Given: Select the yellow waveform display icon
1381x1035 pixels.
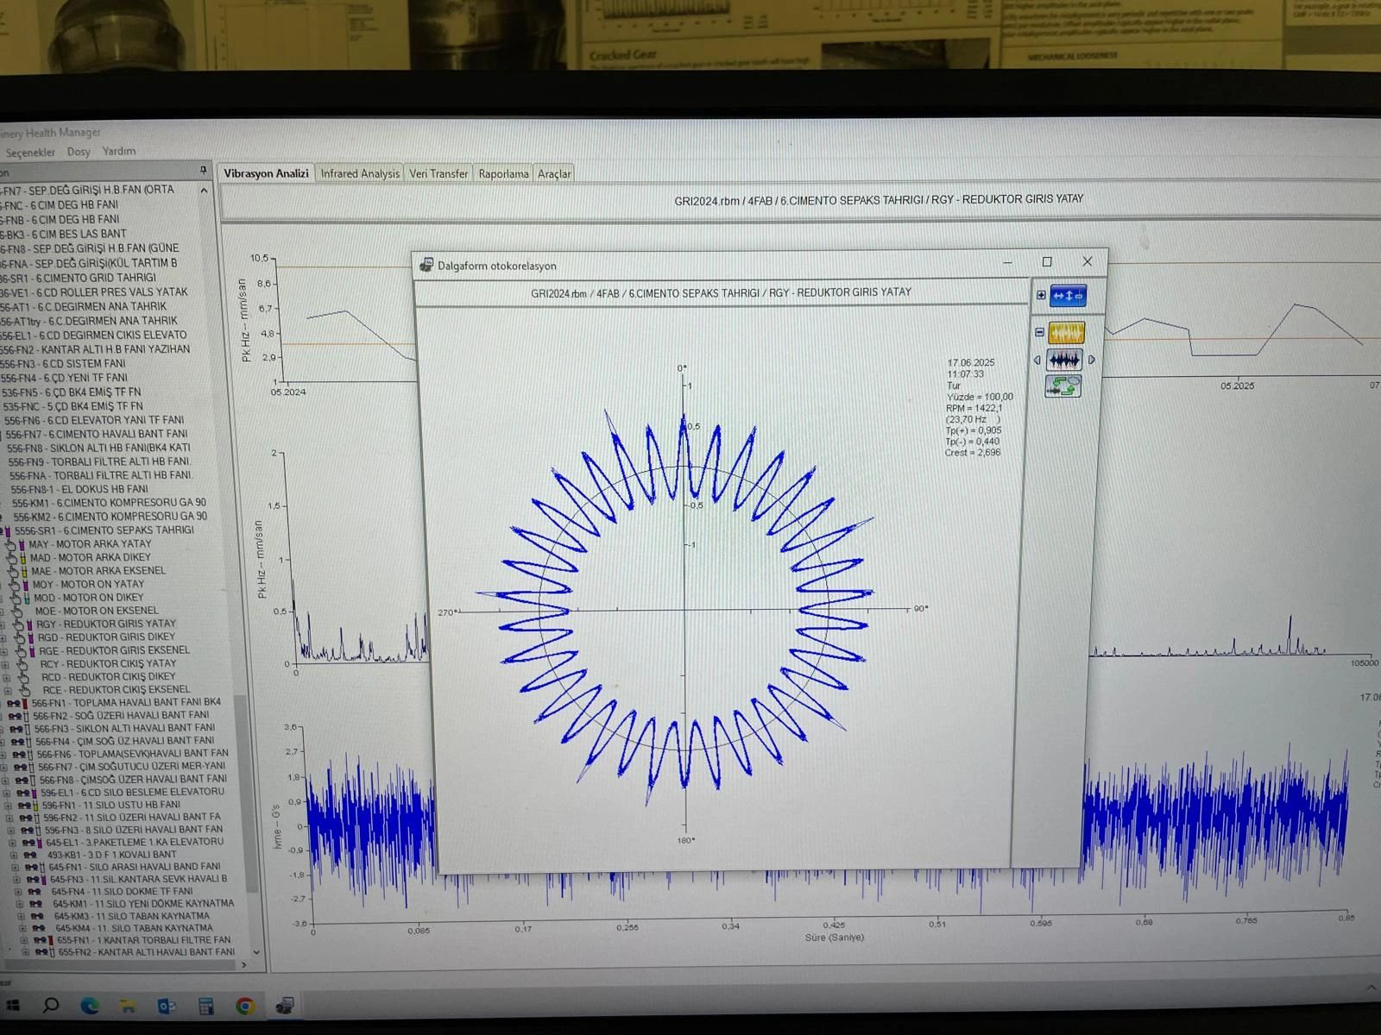Looking at the screenshot, I should 1066,333.
